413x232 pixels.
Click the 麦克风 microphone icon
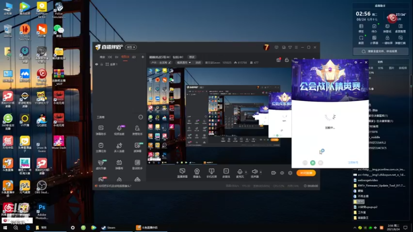(240, 172)
